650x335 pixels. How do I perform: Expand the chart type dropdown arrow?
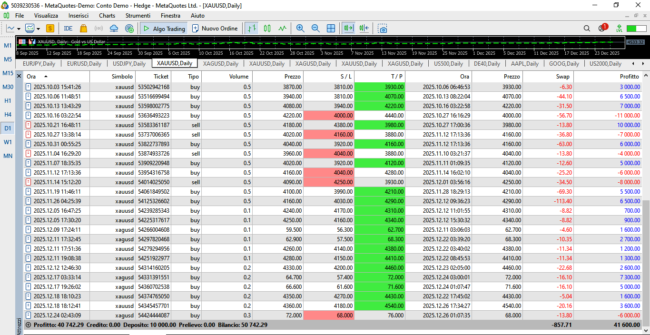(x=19, y=29)
